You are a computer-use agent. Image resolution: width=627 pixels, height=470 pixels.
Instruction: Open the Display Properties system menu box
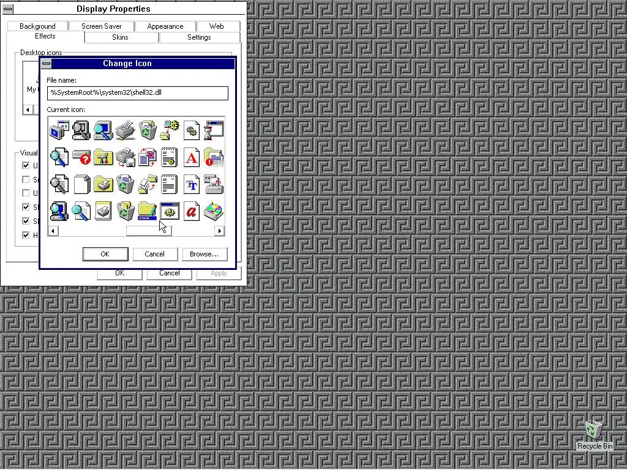coord(7,9)
